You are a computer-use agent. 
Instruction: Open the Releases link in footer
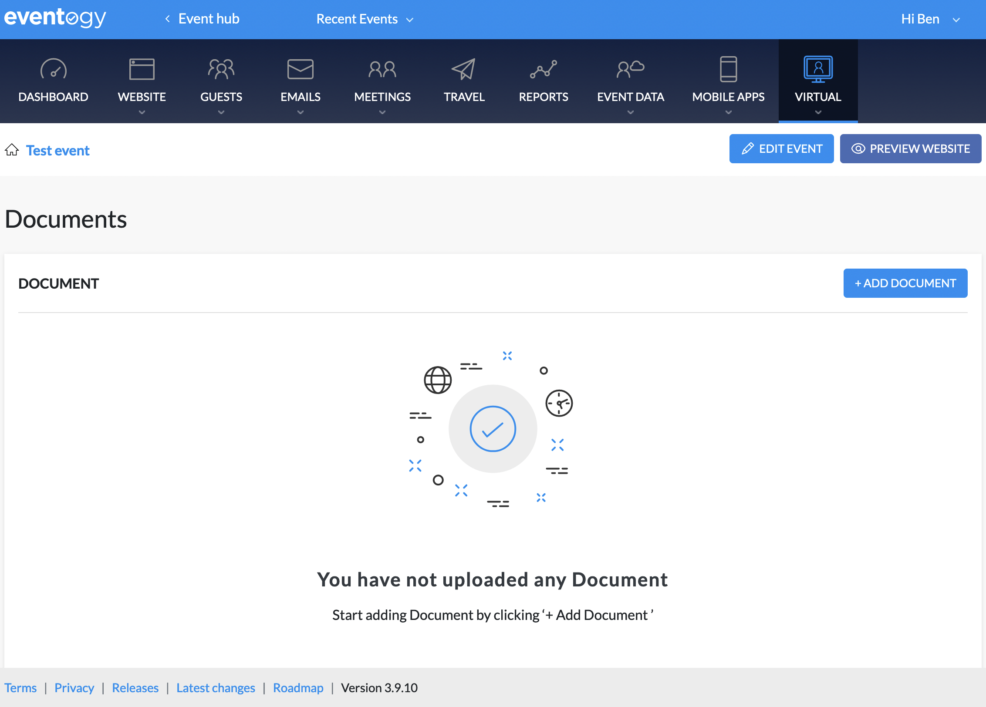pos(135,688)
